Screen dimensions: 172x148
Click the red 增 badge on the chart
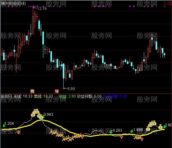(57, 91)
